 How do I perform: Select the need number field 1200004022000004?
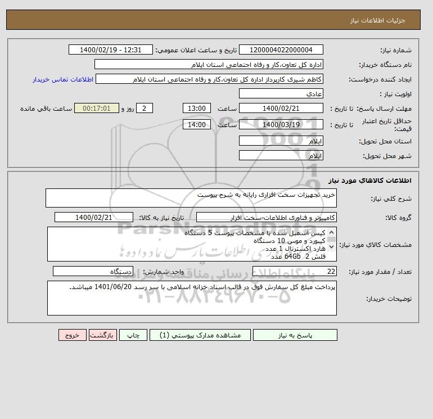point(281,49)
